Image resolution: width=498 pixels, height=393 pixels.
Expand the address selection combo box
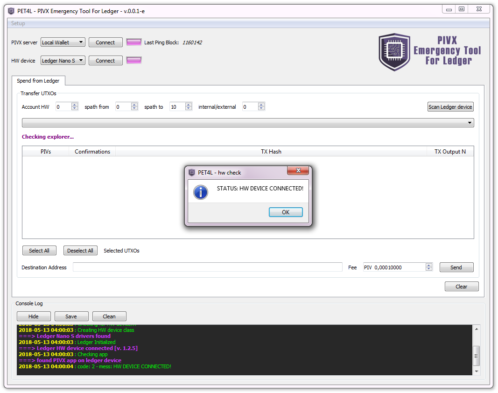click(248, 123)
